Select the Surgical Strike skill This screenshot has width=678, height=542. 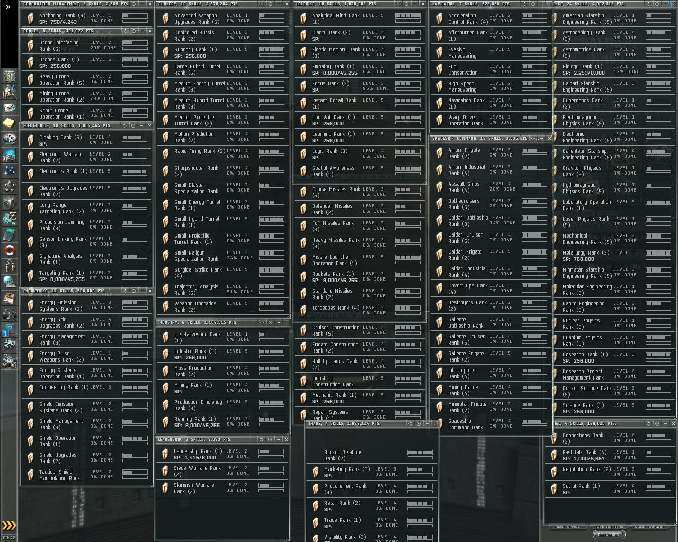click(x=223, y=273)
